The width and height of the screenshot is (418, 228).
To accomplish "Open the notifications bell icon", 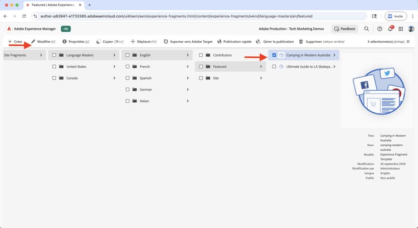I will pyautogui.click(x=390, y=28).
